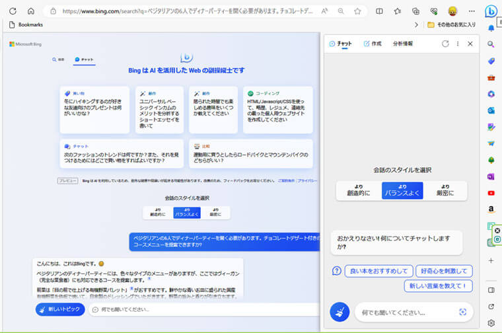Open the ご利用条件 link
This screenshot has height=333, width=502.
click(x=286, y=181)
